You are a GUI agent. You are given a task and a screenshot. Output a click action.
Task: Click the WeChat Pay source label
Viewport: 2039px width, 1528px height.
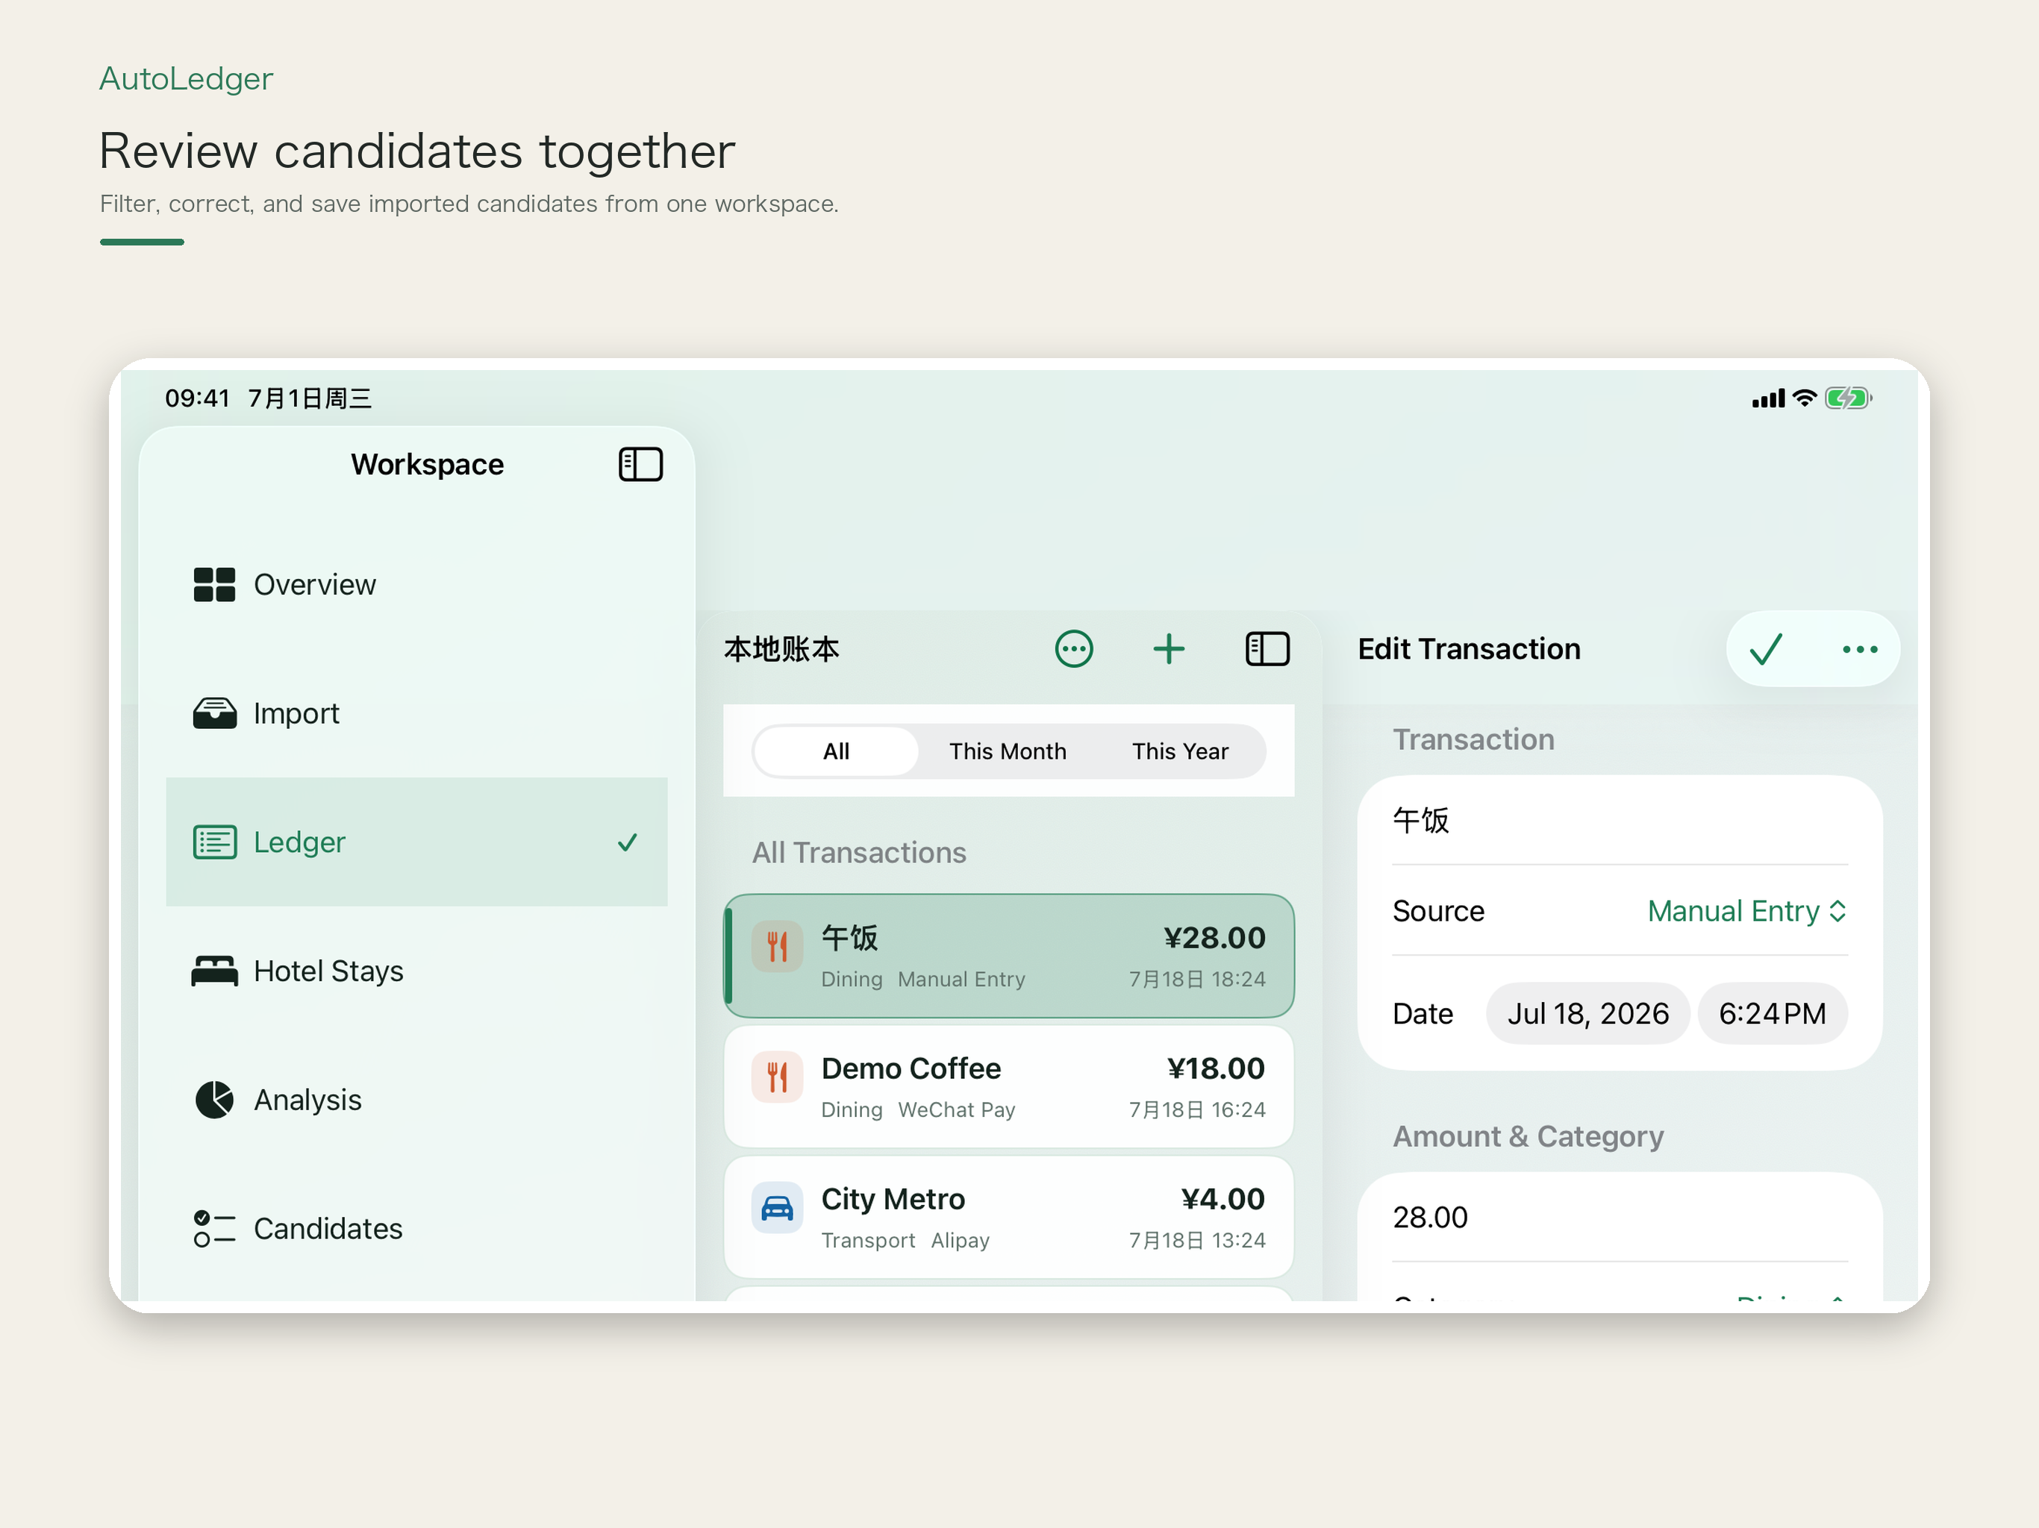(x=957, y=1109)
